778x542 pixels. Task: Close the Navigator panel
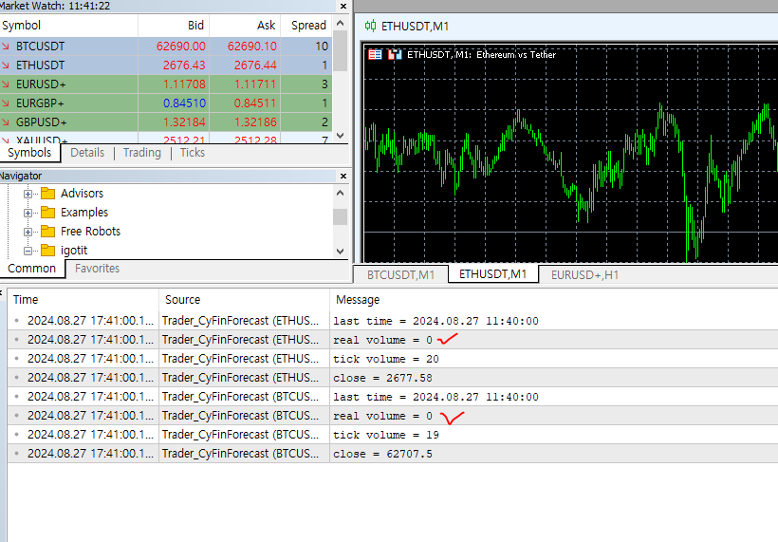tap(343, 176)
